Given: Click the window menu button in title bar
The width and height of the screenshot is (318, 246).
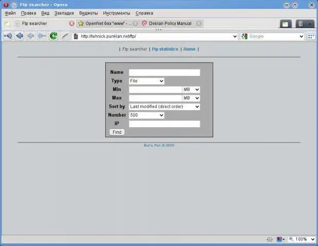Looking at the screenshot, I should click(x=14, y=5).
